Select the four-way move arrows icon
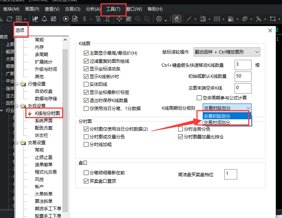 coord(119,19)
